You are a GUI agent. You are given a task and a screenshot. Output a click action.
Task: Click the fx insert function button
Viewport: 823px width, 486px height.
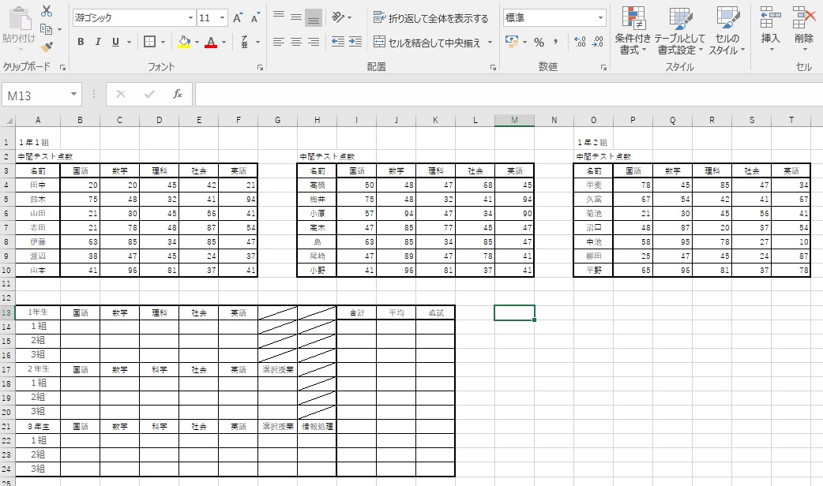pyautogui.click(x=177, y=93)
